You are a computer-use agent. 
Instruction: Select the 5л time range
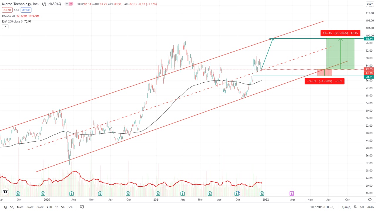(x=63, y=207)
